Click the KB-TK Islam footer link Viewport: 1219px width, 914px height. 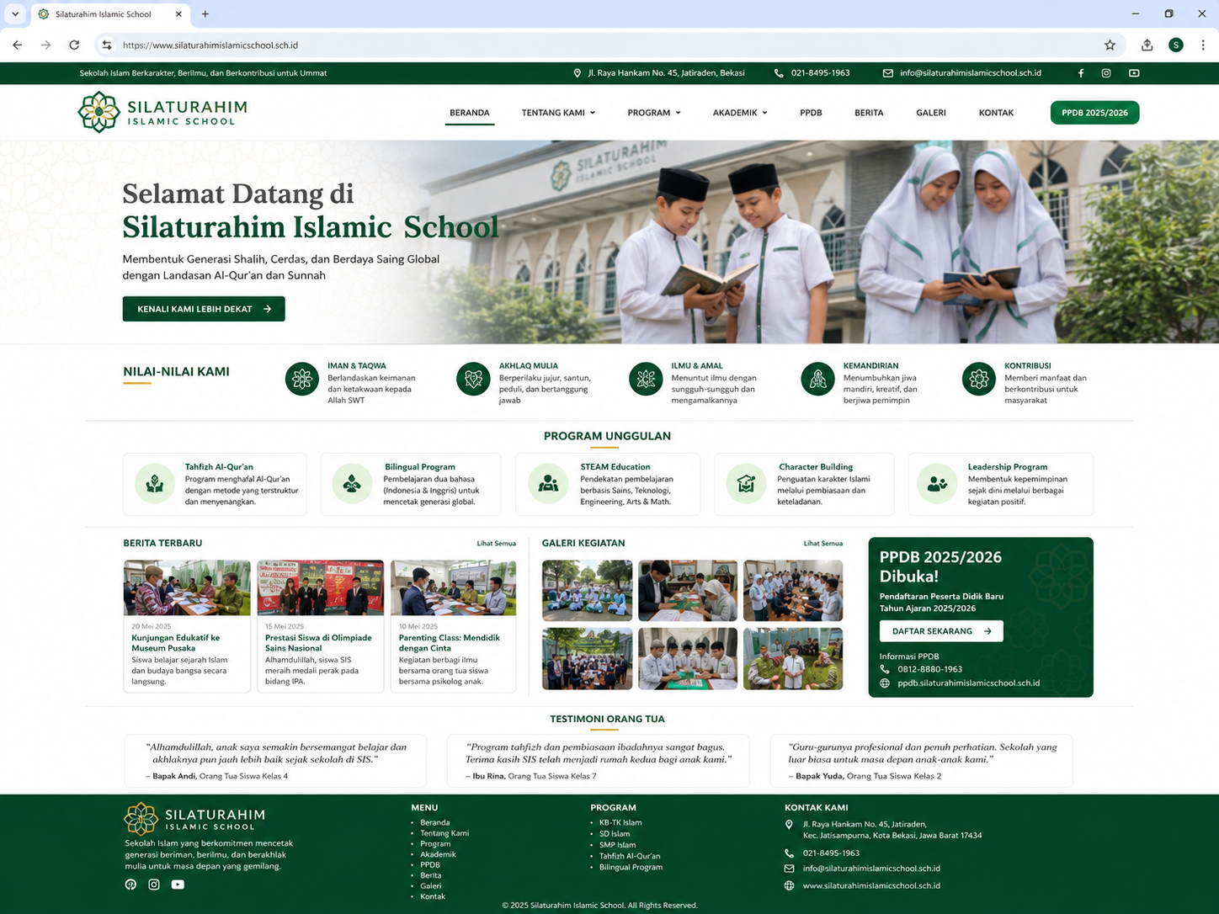tap(620, 823)
